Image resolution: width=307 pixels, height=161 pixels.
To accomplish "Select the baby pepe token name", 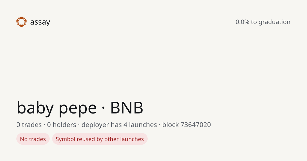I will pyautogui.click(x=57, y=108).
